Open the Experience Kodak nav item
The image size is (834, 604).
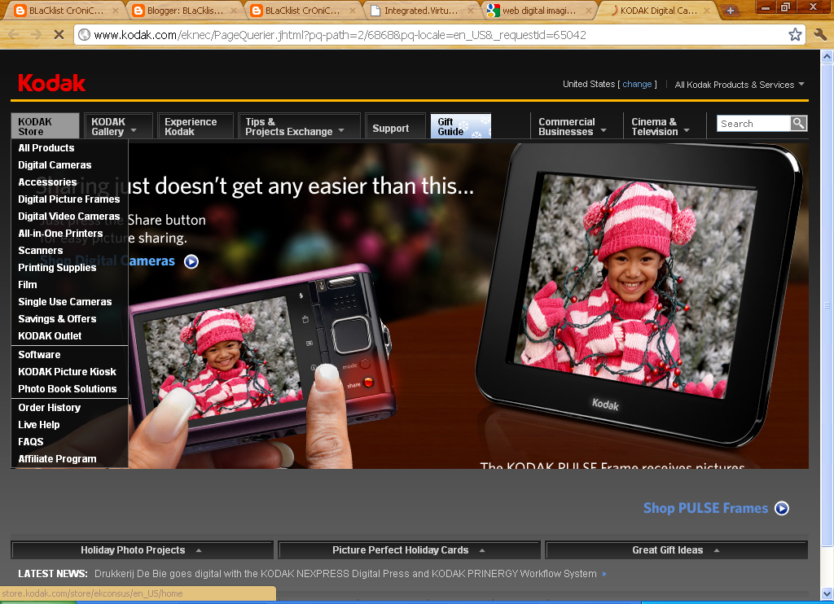pos(195,126)
